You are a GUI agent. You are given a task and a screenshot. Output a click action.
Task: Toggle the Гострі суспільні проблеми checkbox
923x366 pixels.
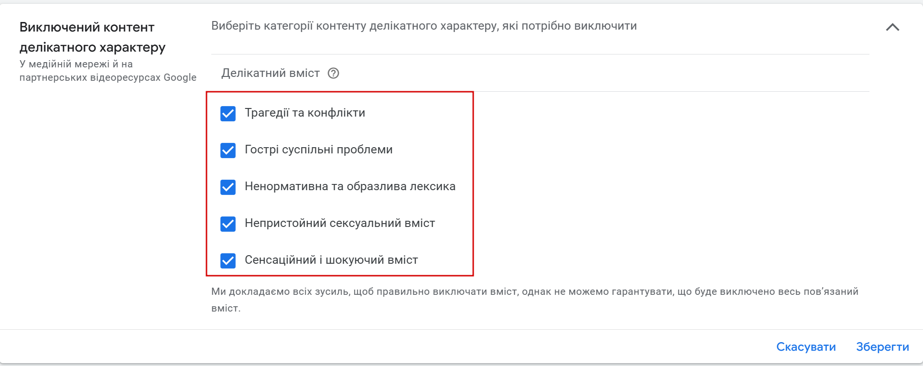(228, 150)
